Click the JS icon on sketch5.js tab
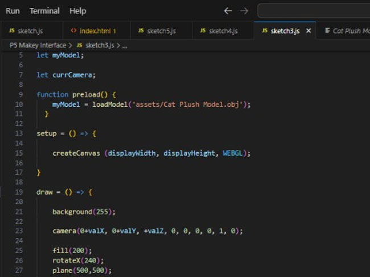 pyautogui.click(x=141, y=30)
